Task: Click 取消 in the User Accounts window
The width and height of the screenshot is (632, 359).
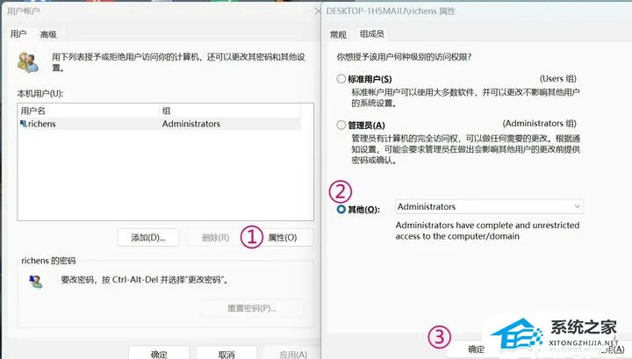Action: pos(226,353)
